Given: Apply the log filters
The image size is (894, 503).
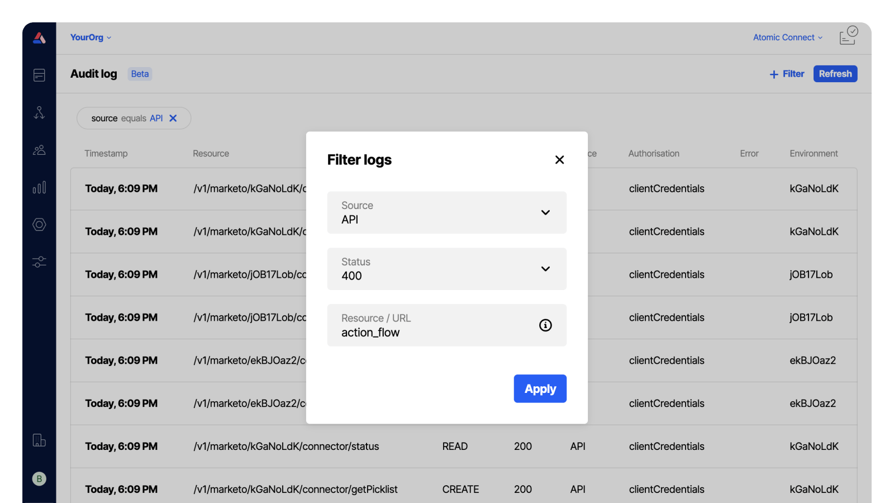Looking at the screenshot, I should pyautogui.click(x=540, y=388).
